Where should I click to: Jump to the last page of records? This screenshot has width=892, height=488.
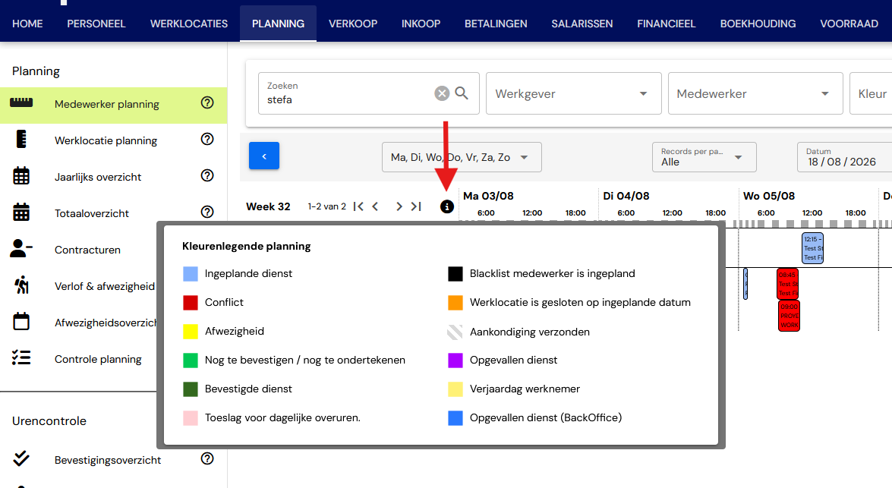click(x=417, y=206)
